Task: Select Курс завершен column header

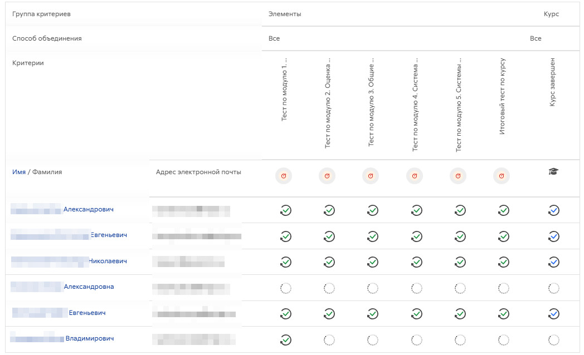Action: (552, 82)
